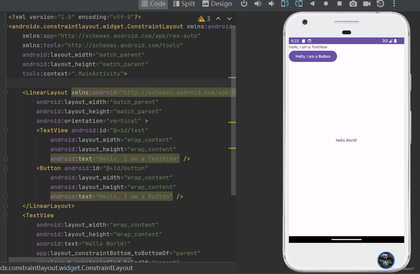Click the round face icon in emulator status bar
Viewport: 420px width, 274px height.
point(309,41)
